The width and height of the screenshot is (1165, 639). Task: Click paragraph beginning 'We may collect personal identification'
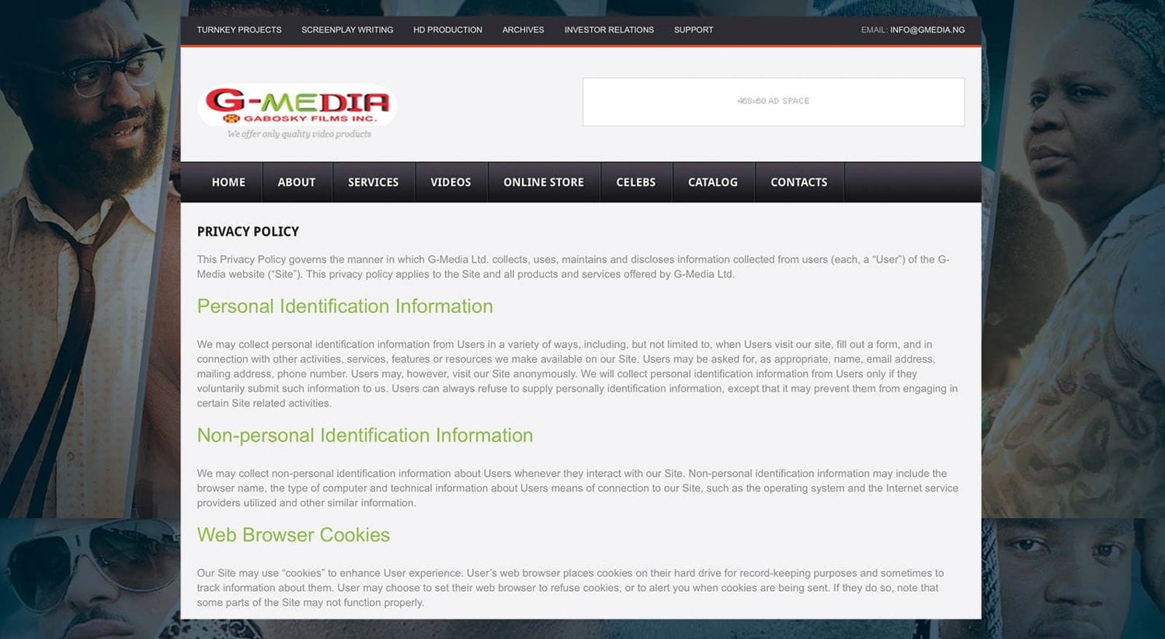(577, 373)
